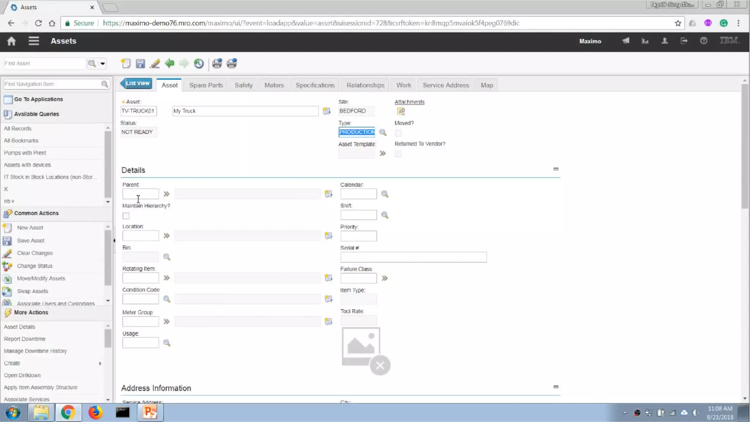Click the New Asset toolbar icon
750x422 pixels.
click(126, 63)
